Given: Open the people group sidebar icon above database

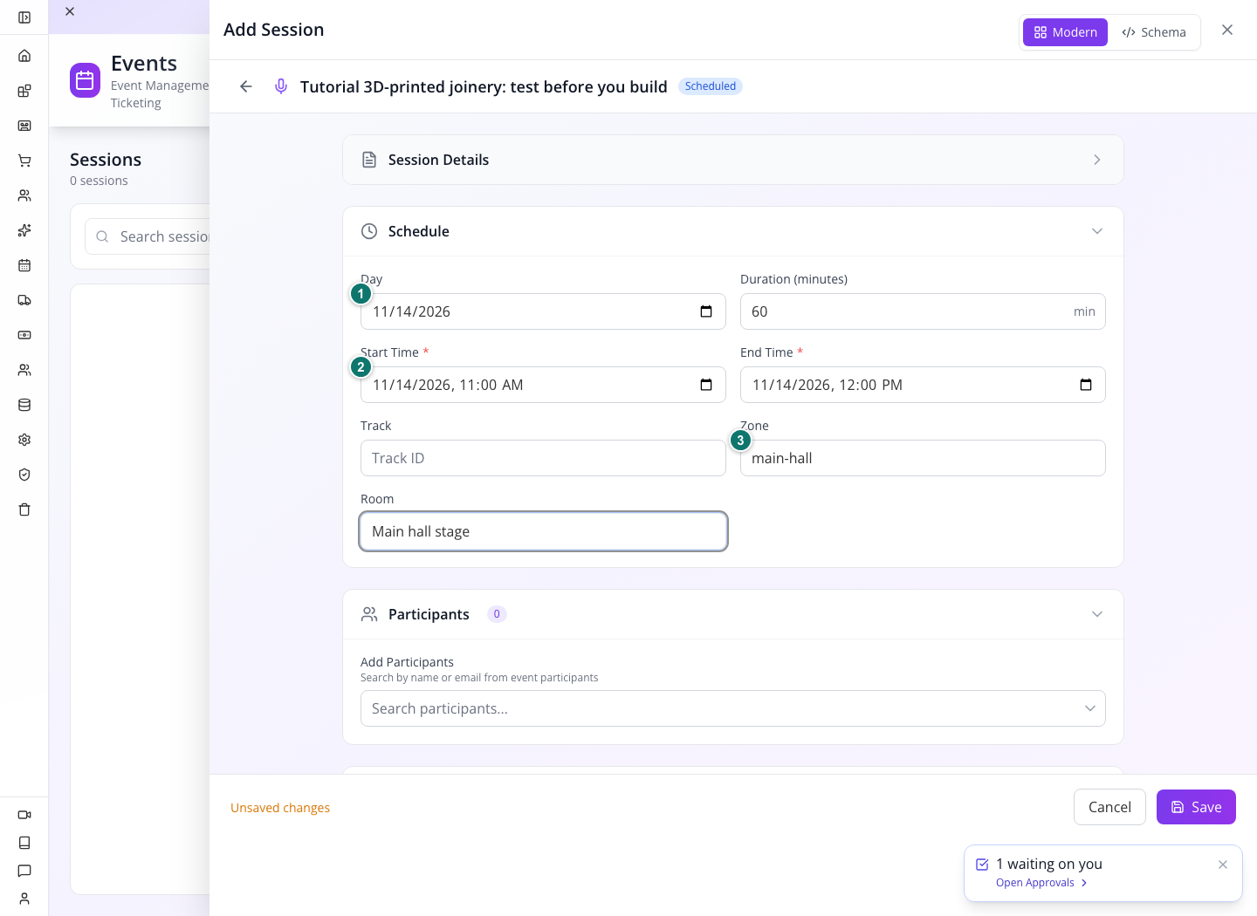Looking at the screenshot, I should pos(24,370).
